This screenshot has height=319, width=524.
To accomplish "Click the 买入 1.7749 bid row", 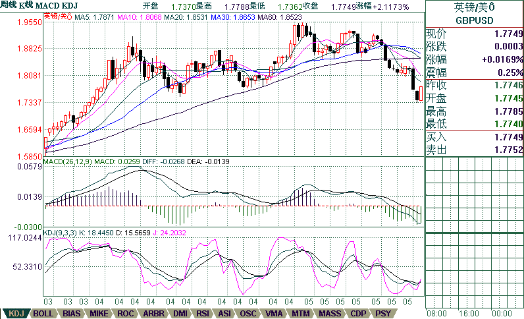I will [475, 137].
